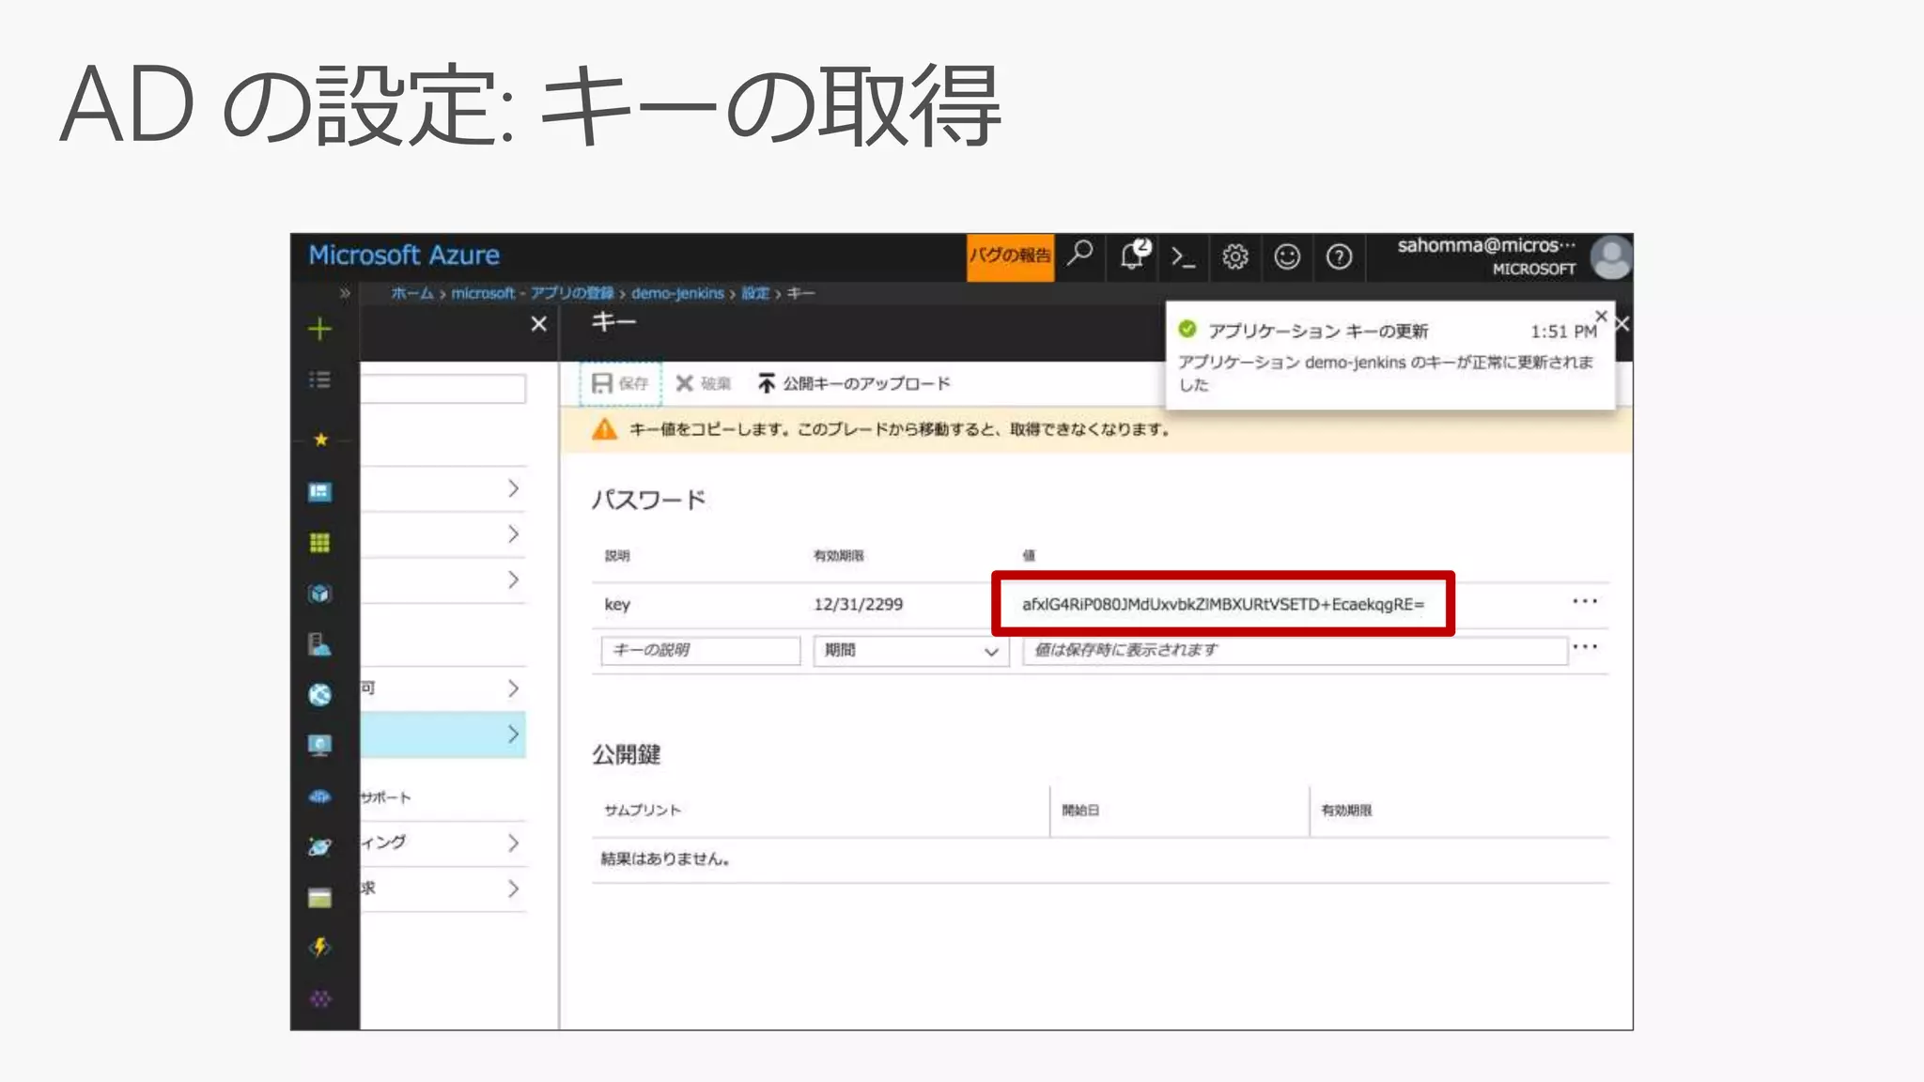1924x1082 pixels.
Task: Open the portal settings gear
Action: tap(1234, 256)
